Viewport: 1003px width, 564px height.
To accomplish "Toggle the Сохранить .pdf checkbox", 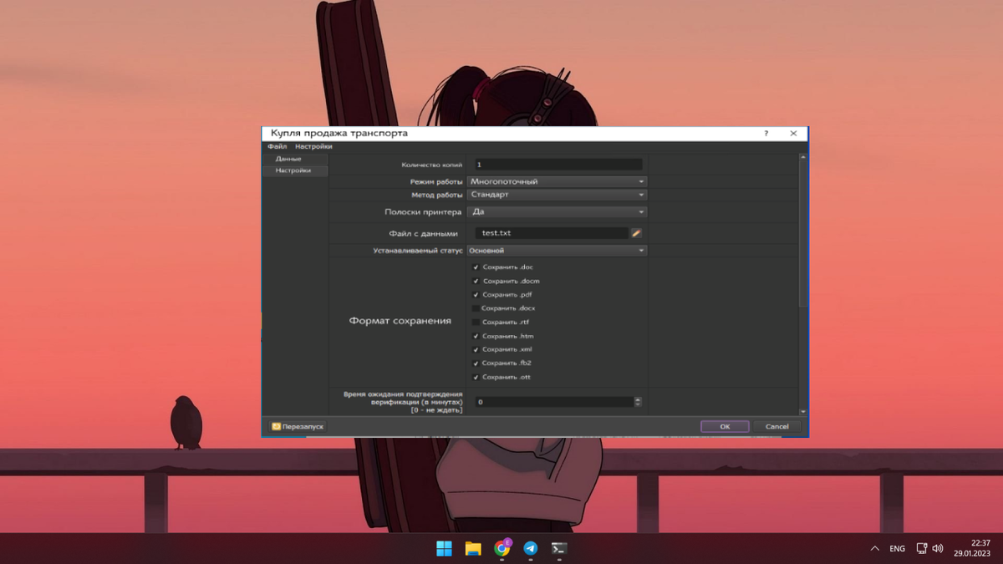I will click(476, 295).
